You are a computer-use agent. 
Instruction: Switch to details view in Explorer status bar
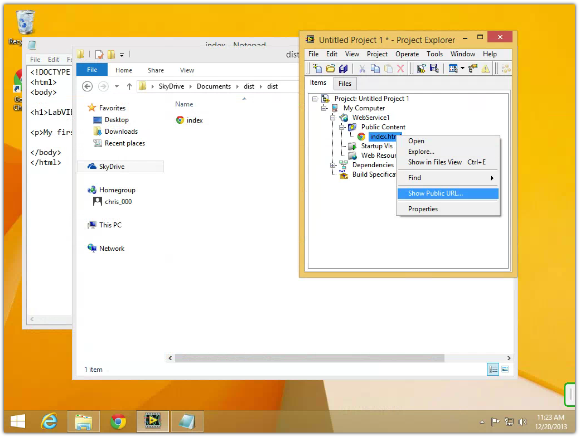point(493,370)
